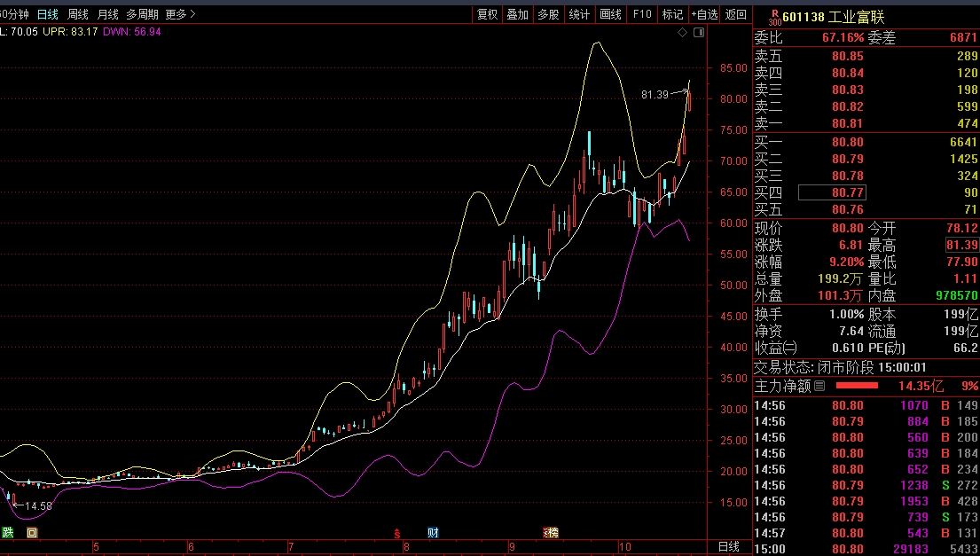
Task: Click the 统计 statistics button
Action: [579, 14]
